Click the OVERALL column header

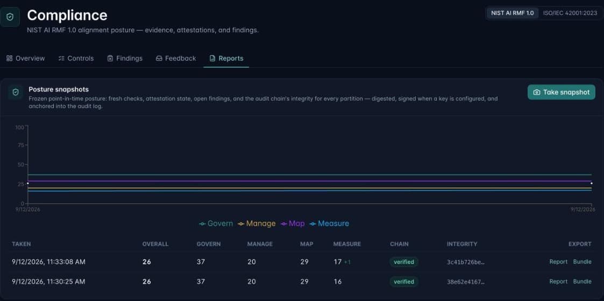tap(155, 244)
